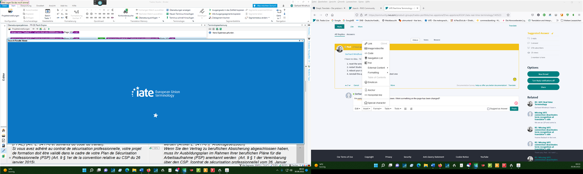The height and width of the screenshot is (174, 583).
Task: Insert the Euro symbol via QuickInsert
Action: click(112, 10)
